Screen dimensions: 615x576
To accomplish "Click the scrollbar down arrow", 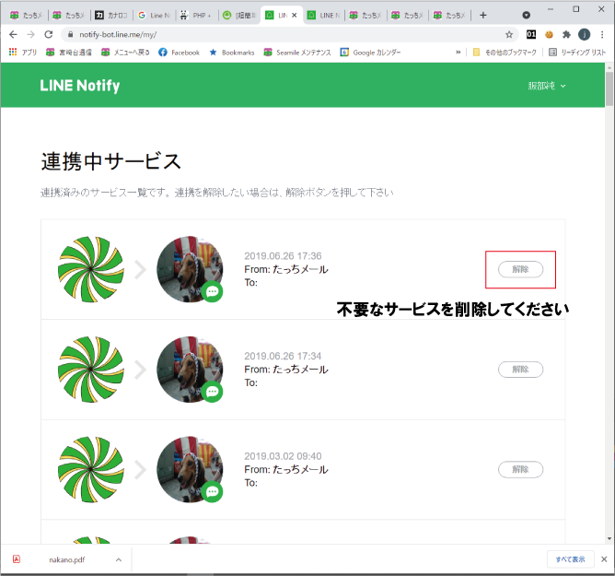I will tap(609, 538).
